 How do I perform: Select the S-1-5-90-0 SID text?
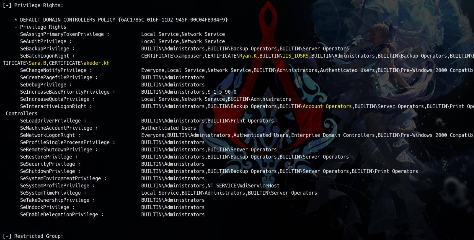[222, 92]
